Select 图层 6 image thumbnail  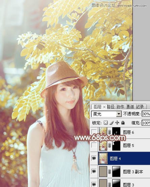tap(103, 132)
